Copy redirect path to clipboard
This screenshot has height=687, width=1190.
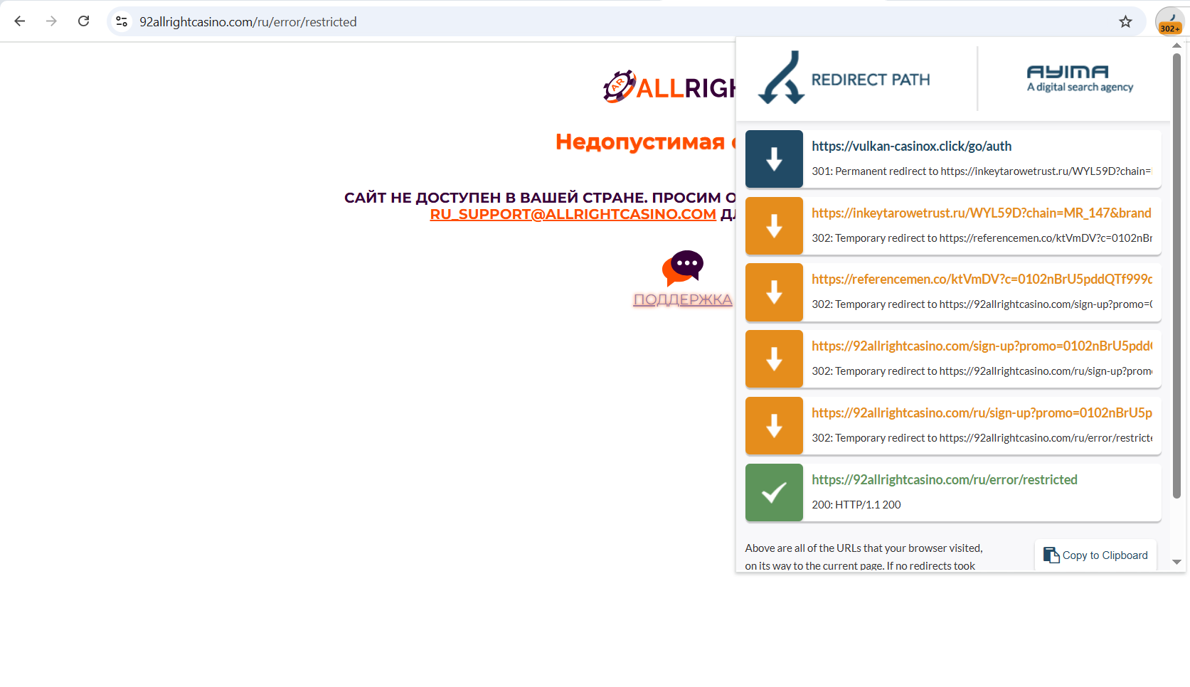click(1095, 555)
